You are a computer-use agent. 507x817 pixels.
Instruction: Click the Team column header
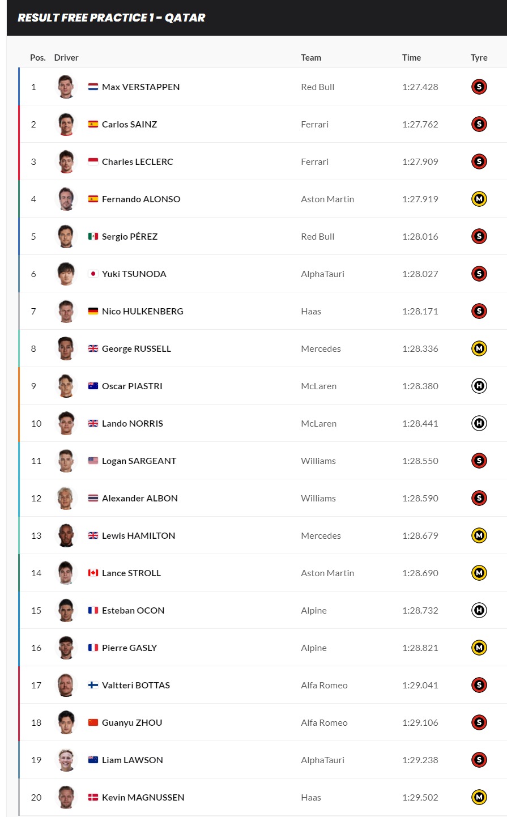pos(311,57)
